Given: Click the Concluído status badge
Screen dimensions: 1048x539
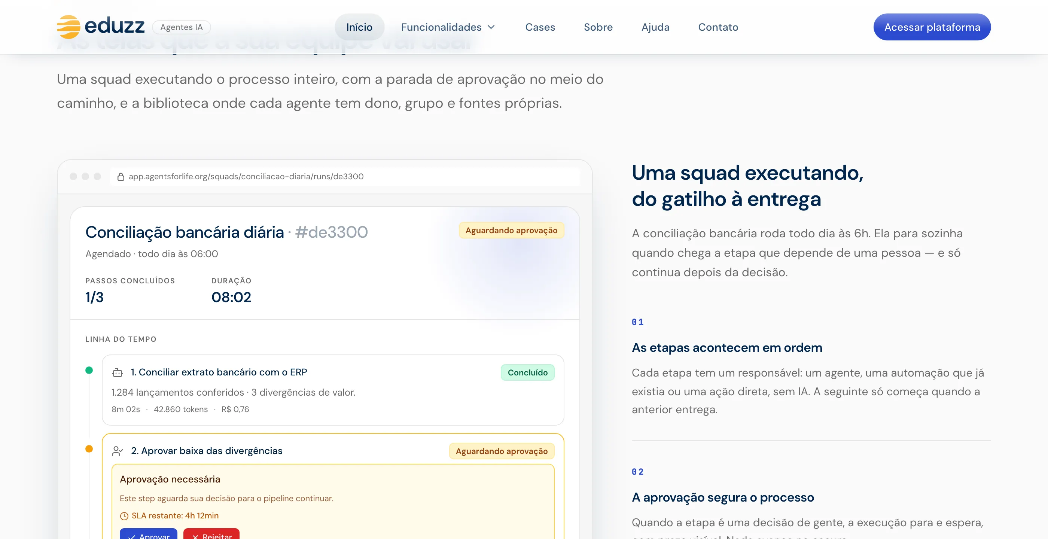Looking at the screenshot, I should tap(528, 373).
